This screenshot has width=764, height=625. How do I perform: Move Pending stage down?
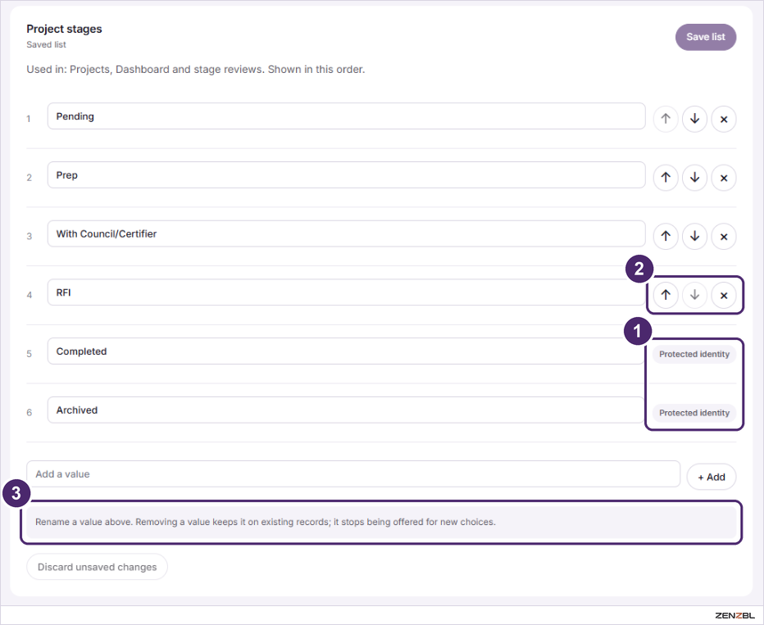(694, 119)
